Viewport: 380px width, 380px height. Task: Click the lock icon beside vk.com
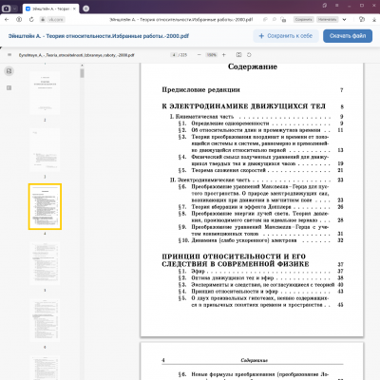point(43,20)
